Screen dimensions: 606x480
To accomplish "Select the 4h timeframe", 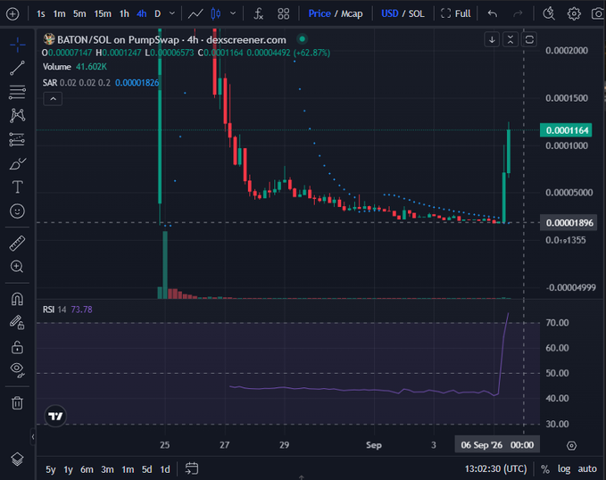I will tap(141, 14).
